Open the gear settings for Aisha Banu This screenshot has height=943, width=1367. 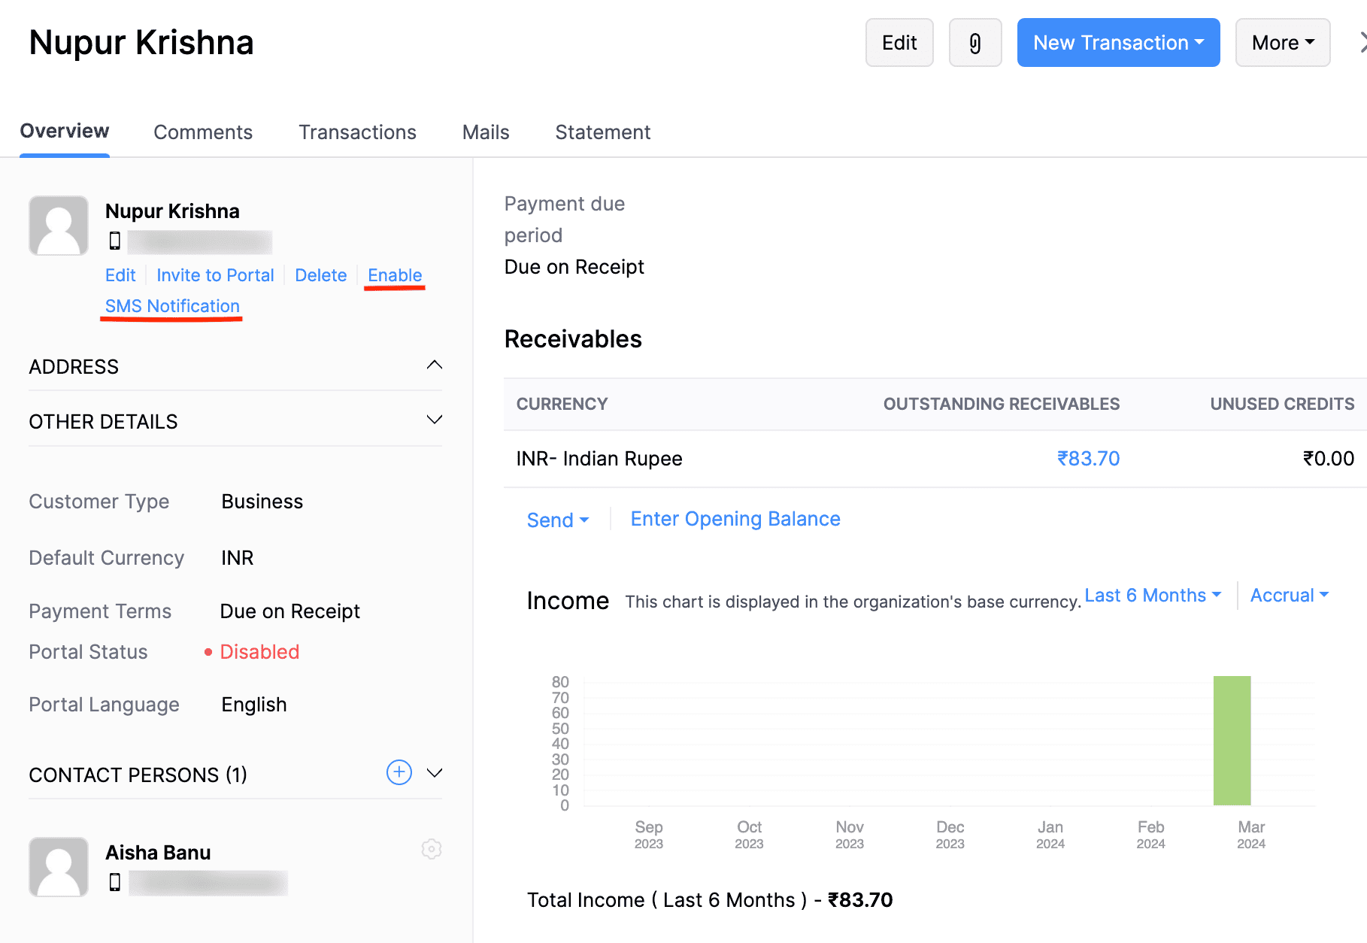[x=432, y=849]
